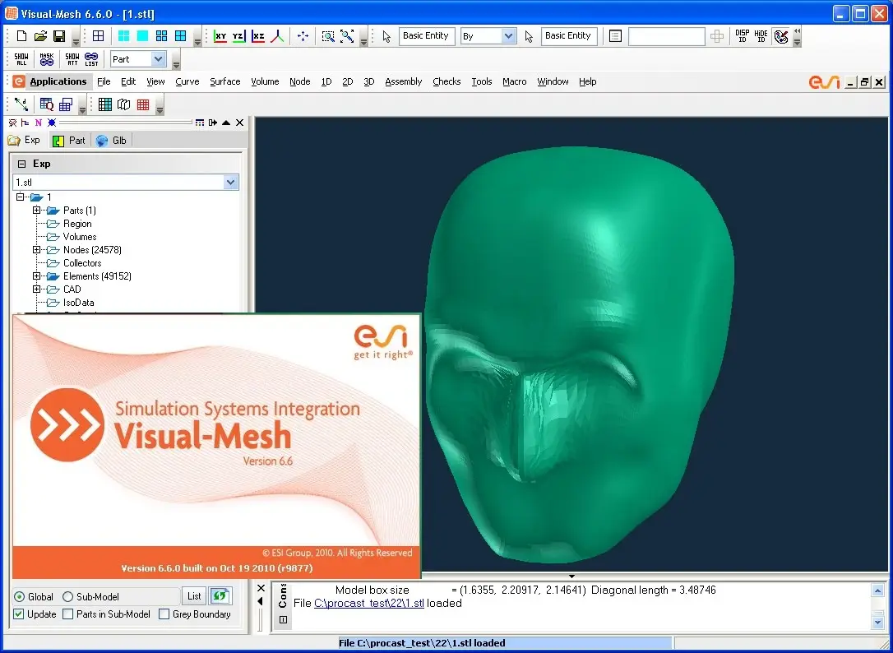Select the IsoData tree item
This screenshot has width=893, height=653.
point(79,303)
